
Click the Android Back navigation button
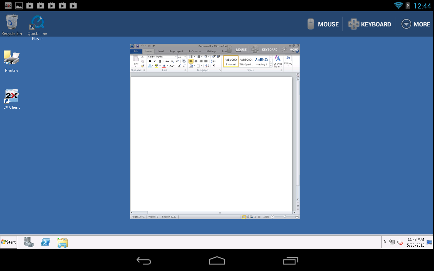[144, 260]
